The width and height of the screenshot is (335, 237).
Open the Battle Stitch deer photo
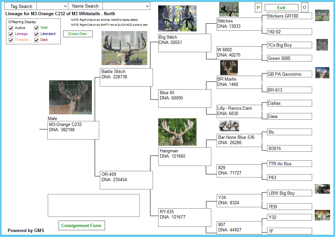pyautogui.click(x=124, y=48)
